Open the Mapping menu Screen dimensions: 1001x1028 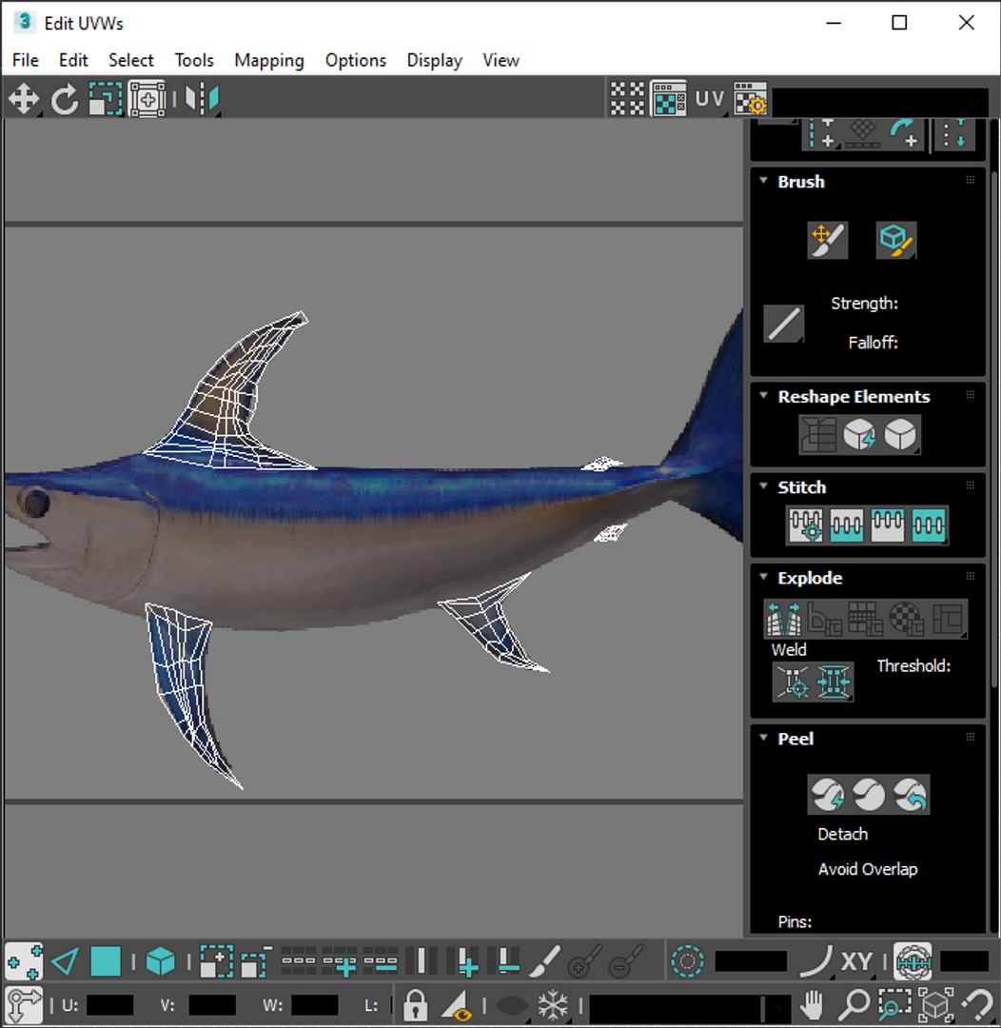pyautogui.click(x=269, y=60)
